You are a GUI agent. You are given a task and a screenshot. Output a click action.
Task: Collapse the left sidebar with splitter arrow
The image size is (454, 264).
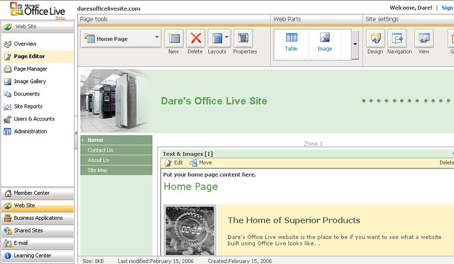[x=76, y=132]
